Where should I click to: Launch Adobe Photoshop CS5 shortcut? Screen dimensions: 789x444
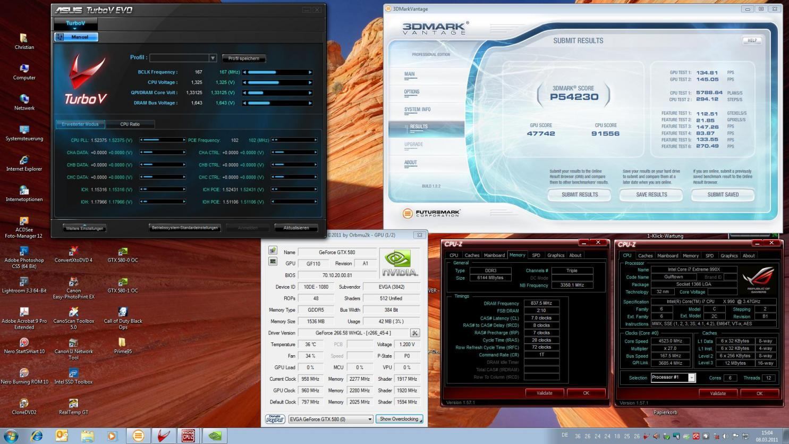pos(24,257)
